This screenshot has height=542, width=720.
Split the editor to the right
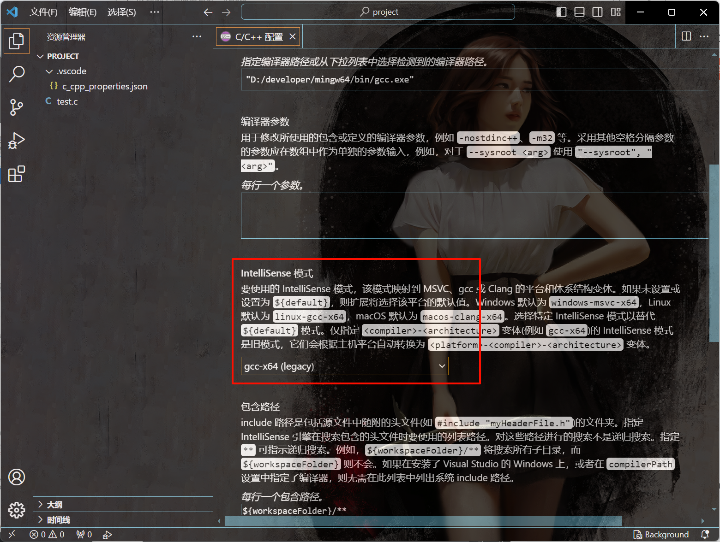[x=686, y=36]
